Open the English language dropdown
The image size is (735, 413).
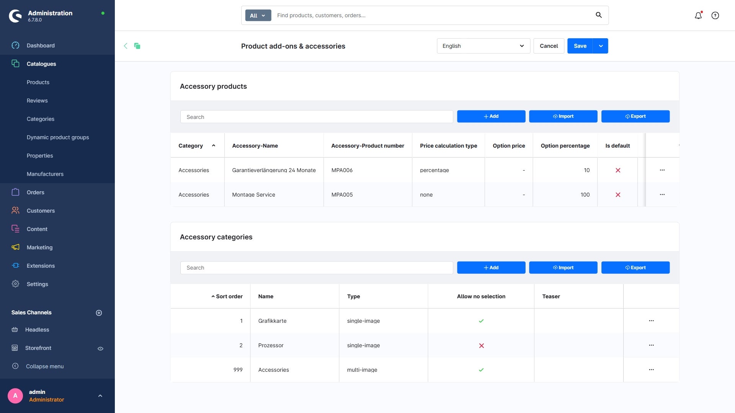(x=483, y=46)
